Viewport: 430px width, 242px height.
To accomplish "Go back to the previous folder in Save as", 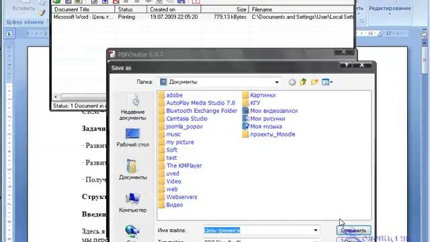I will [292, 82].
